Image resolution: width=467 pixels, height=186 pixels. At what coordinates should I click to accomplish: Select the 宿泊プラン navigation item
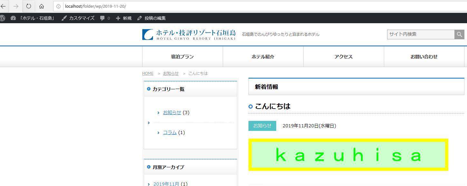[182, 57]
